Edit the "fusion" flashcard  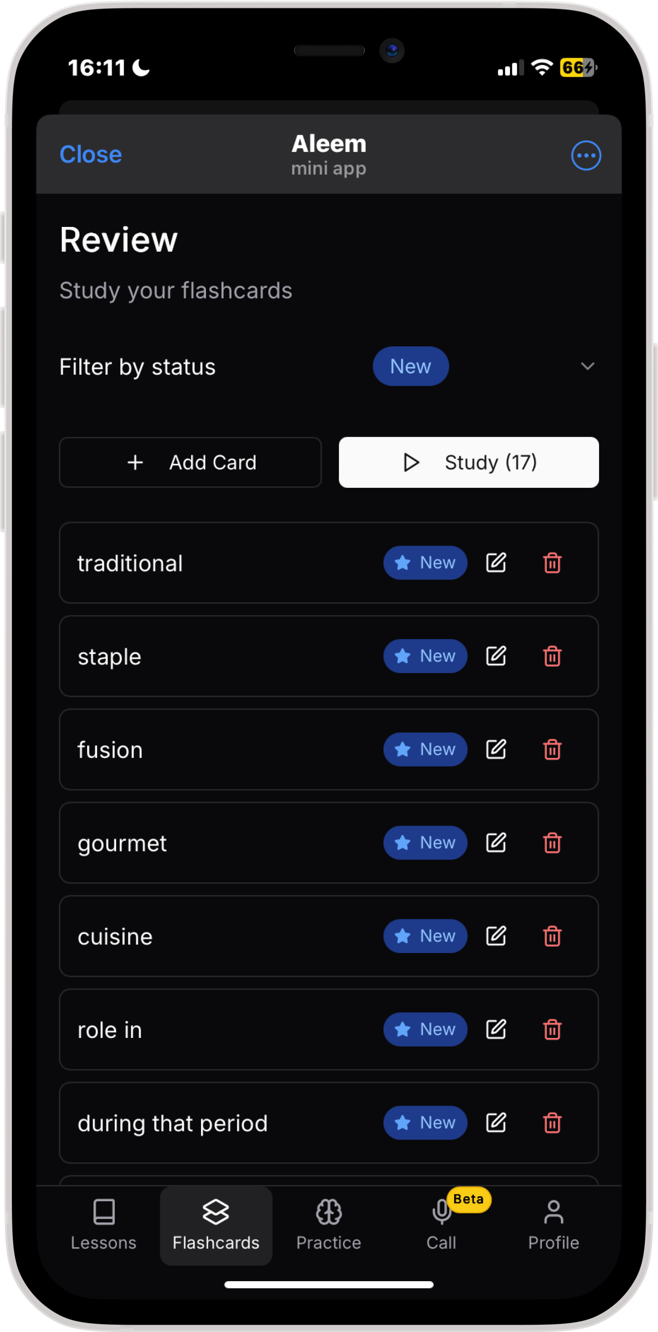496,749
